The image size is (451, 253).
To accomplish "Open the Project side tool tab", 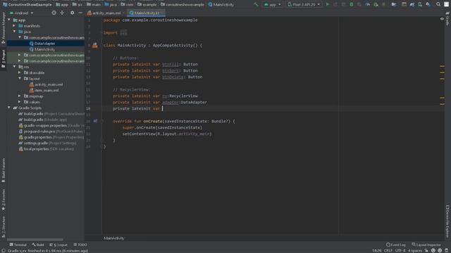I will 4,58.
